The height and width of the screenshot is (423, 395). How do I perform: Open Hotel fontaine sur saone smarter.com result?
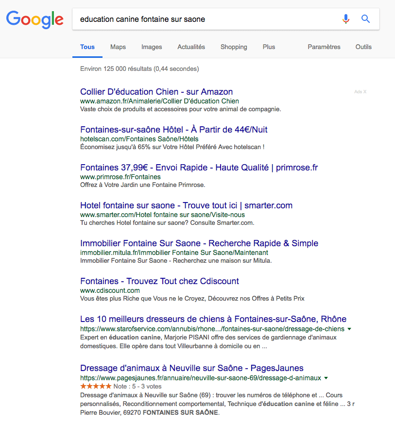(x=187, y=205)
